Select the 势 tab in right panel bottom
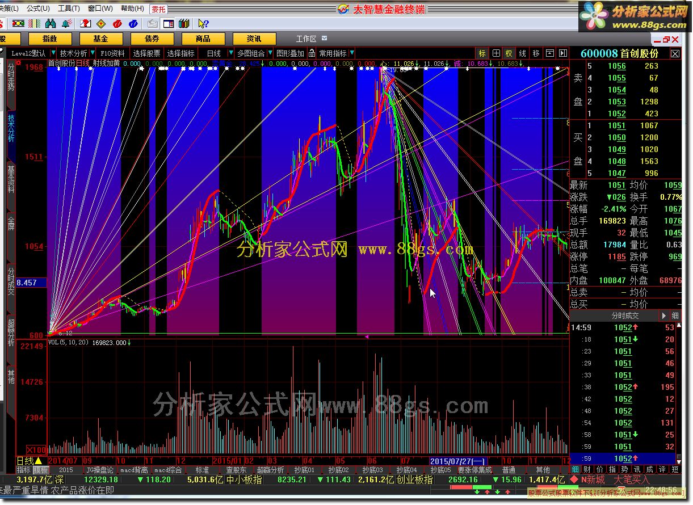Viewport: 693px width, 505px height. (624, 469)
